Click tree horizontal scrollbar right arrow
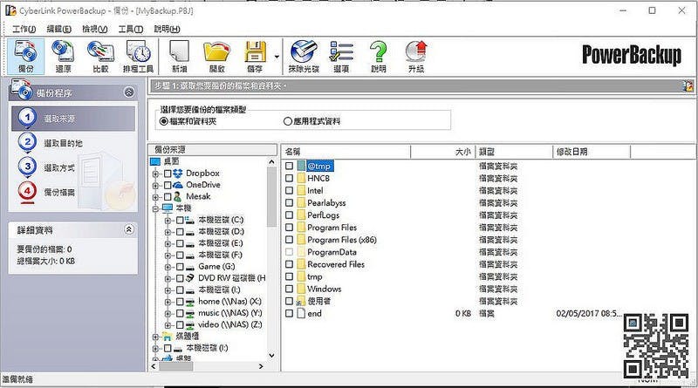 pyautogui.click(x=261, y=366)
